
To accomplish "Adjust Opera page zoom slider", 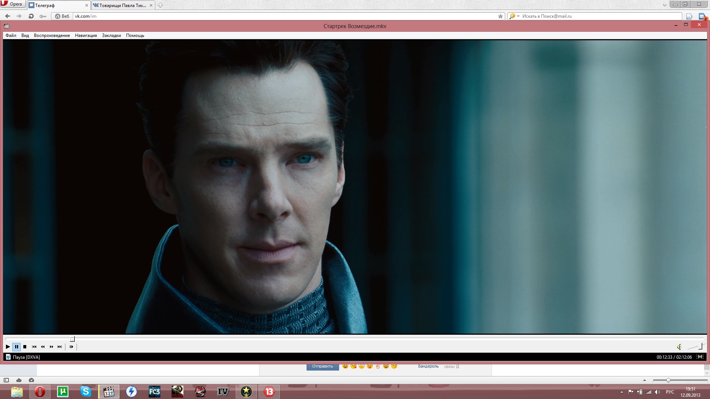I will (x=668, y=380).
